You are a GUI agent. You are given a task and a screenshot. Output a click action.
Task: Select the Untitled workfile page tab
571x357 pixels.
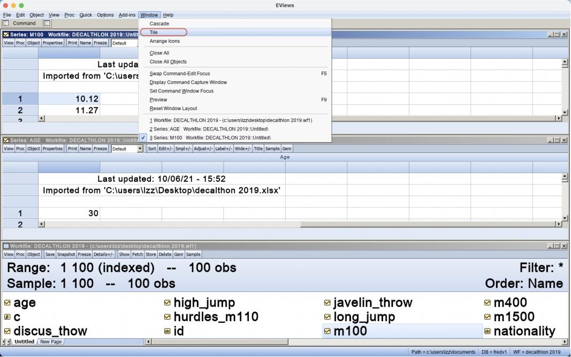click(x=25, y=342)
